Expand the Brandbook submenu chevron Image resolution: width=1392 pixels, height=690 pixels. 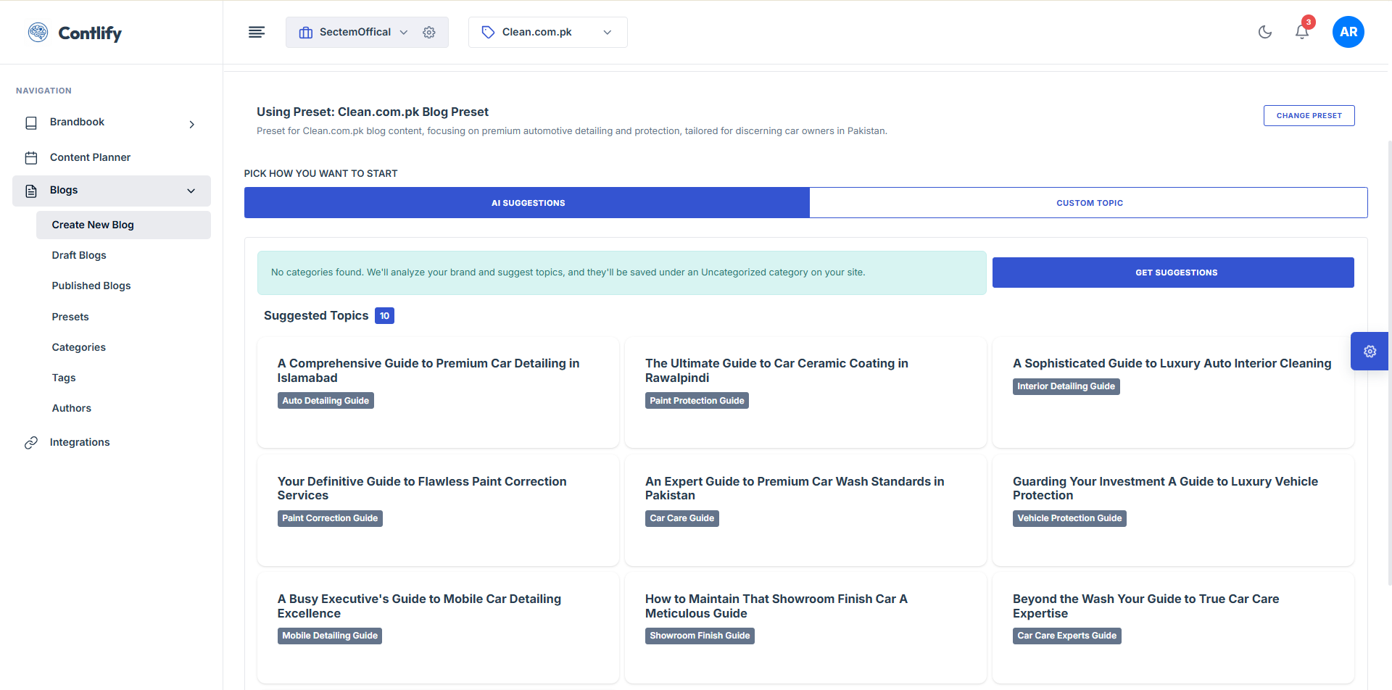click(x=192, y=125)
